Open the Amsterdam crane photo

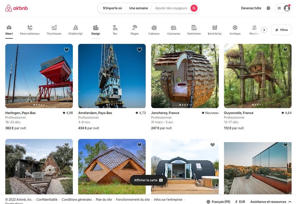tap(112, 76)
